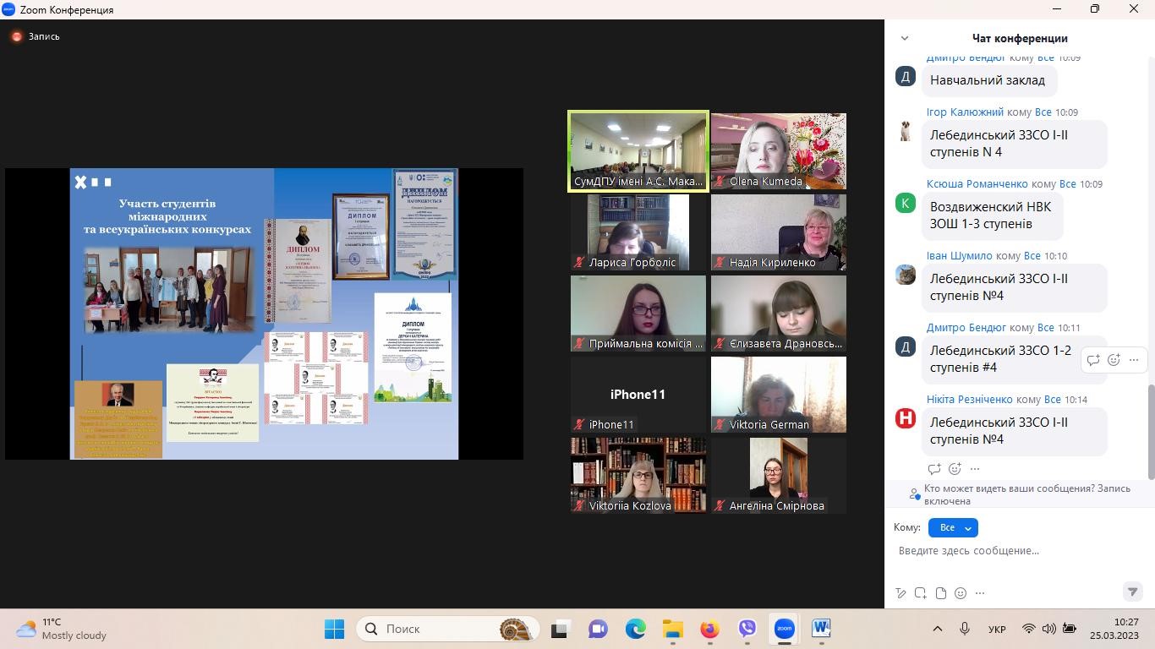Click the attach file icon in chat
This screenshot has width=1155, height=649.
tap(941, 593)
